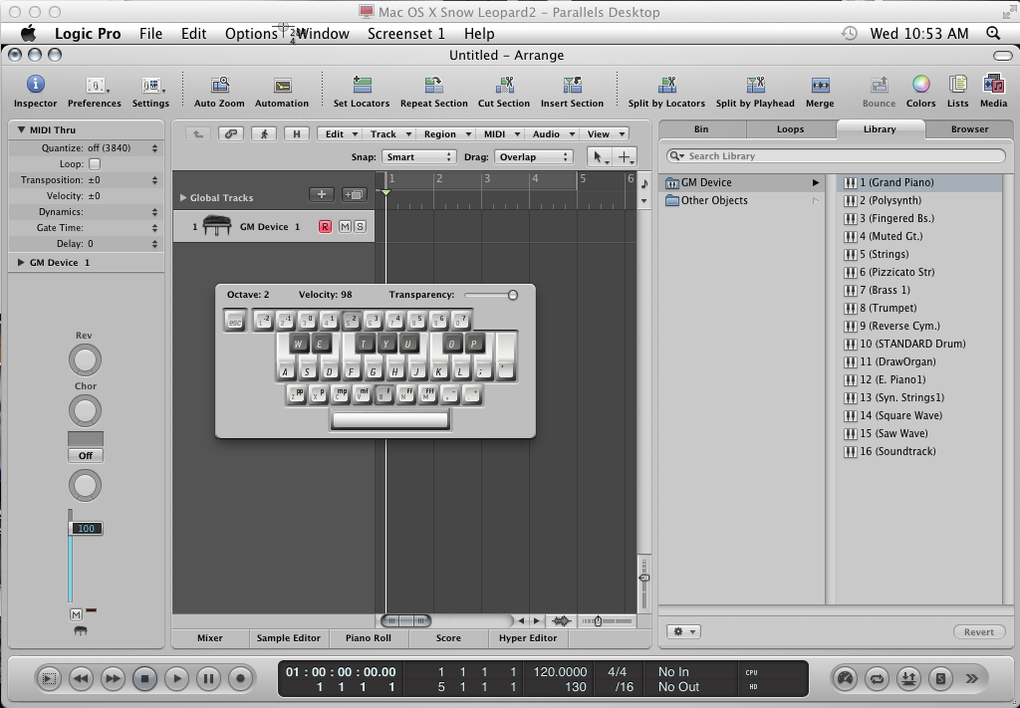Click the Search Library field
The width and height of the screenshot is (1020, 708).
pos(837,156)
